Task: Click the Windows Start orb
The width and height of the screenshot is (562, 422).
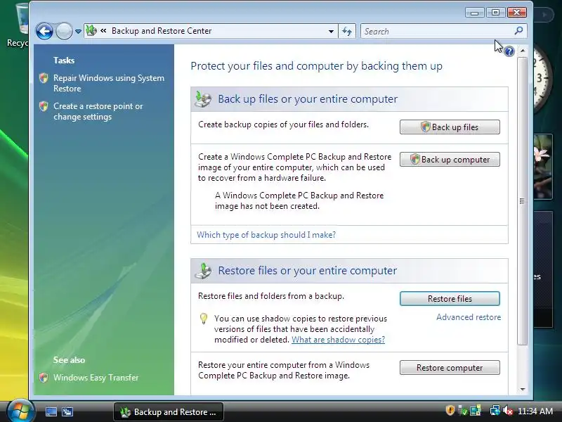Action: pyautogui.click(x=20, y=411)
